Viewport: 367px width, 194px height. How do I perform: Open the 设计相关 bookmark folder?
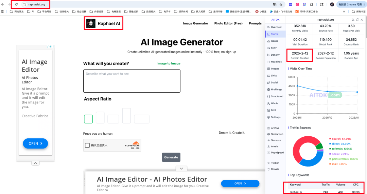pos(62,12)
